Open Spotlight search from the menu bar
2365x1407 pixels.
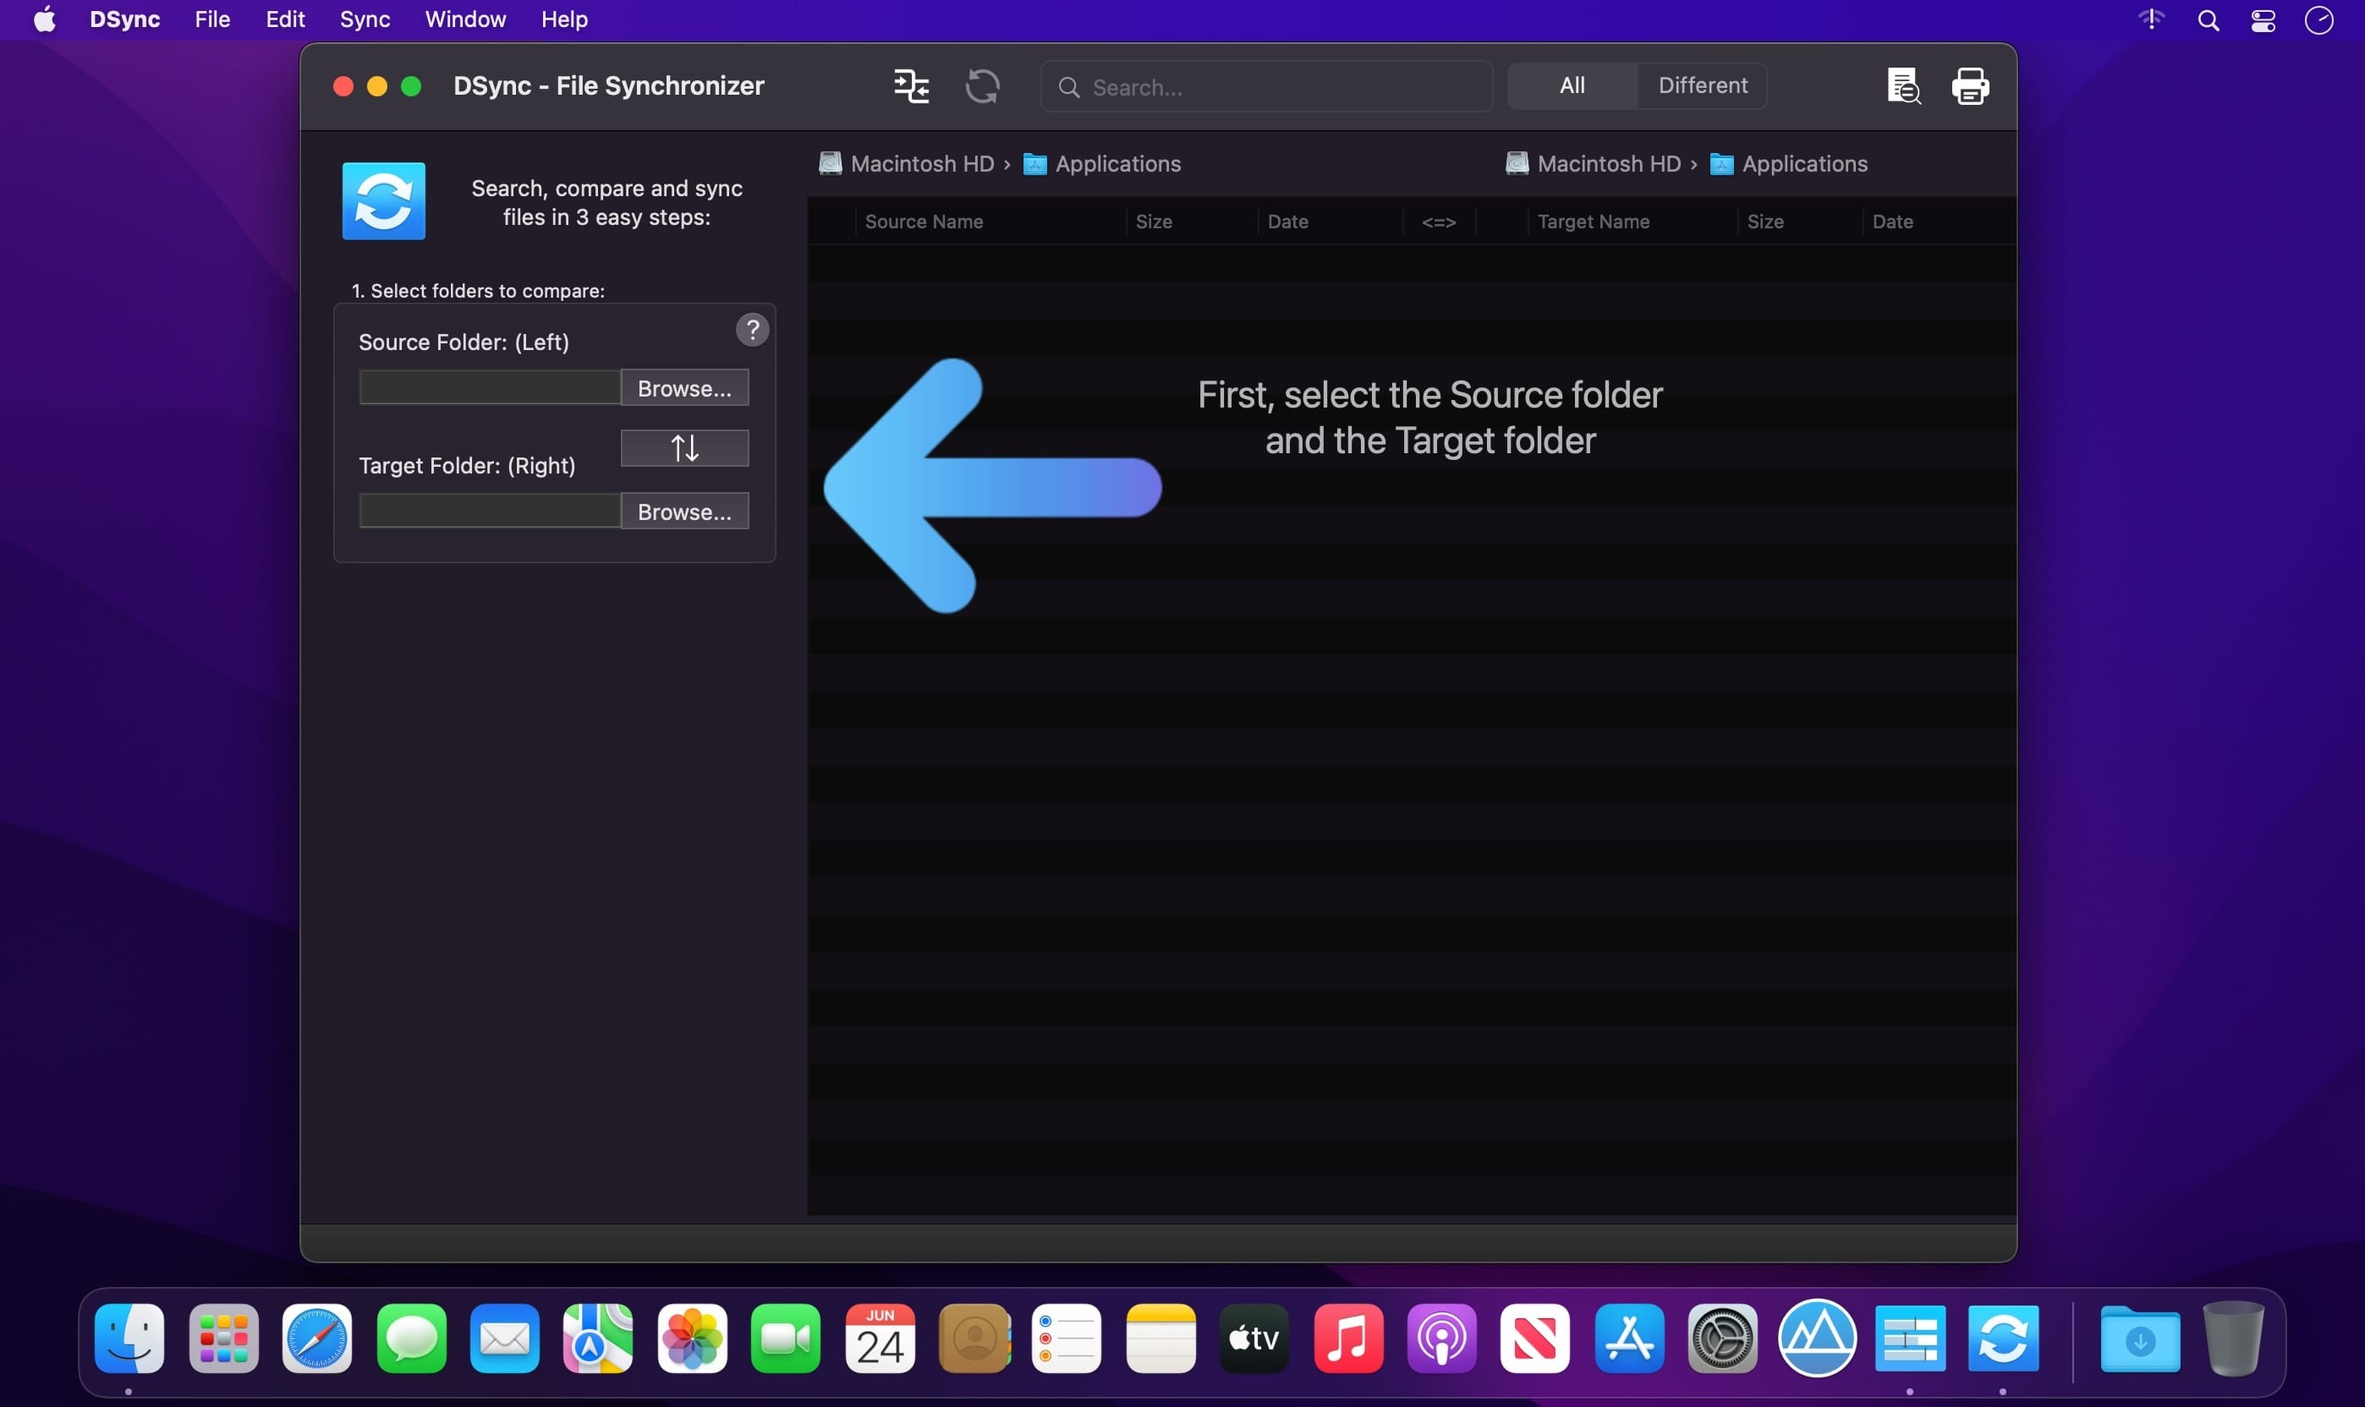2208,19
